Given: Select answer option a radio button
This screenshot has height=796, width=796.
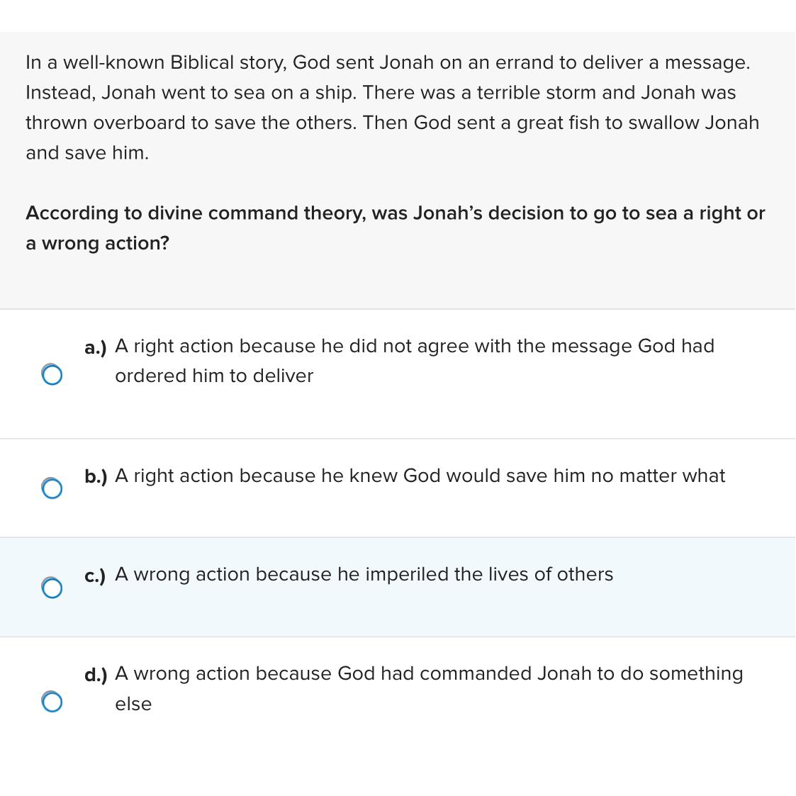Looking at the screenshot, I should [52, 374].
